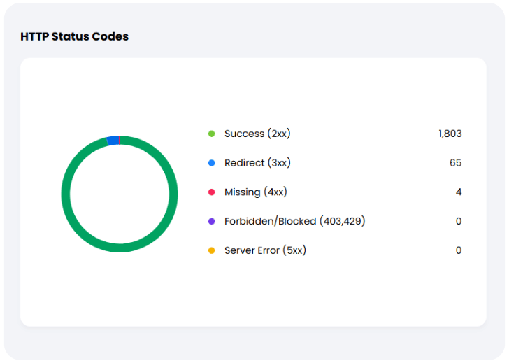Click the red Missing (4xx) legend dot

tap(211, 192)
